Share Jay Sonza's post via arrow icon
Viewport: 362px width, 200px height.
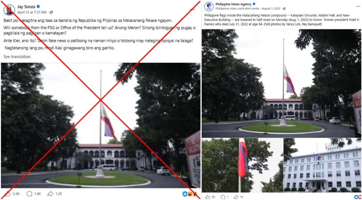[x=50, y=193]
